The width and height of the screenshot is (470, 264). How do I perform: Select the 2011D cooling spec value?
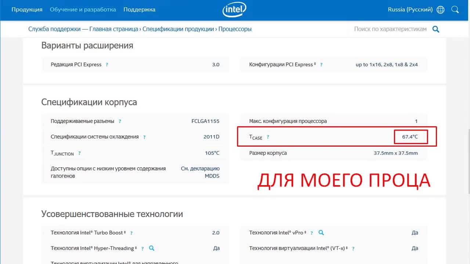[211, 137]
